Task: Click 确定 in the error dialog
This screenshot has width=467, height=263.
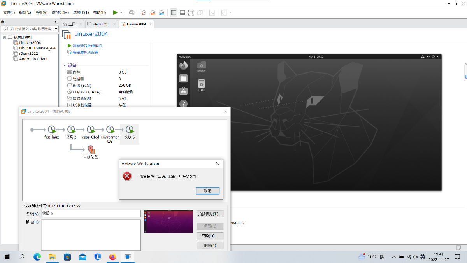Action: pyautogui.click(x=207, y=191)
